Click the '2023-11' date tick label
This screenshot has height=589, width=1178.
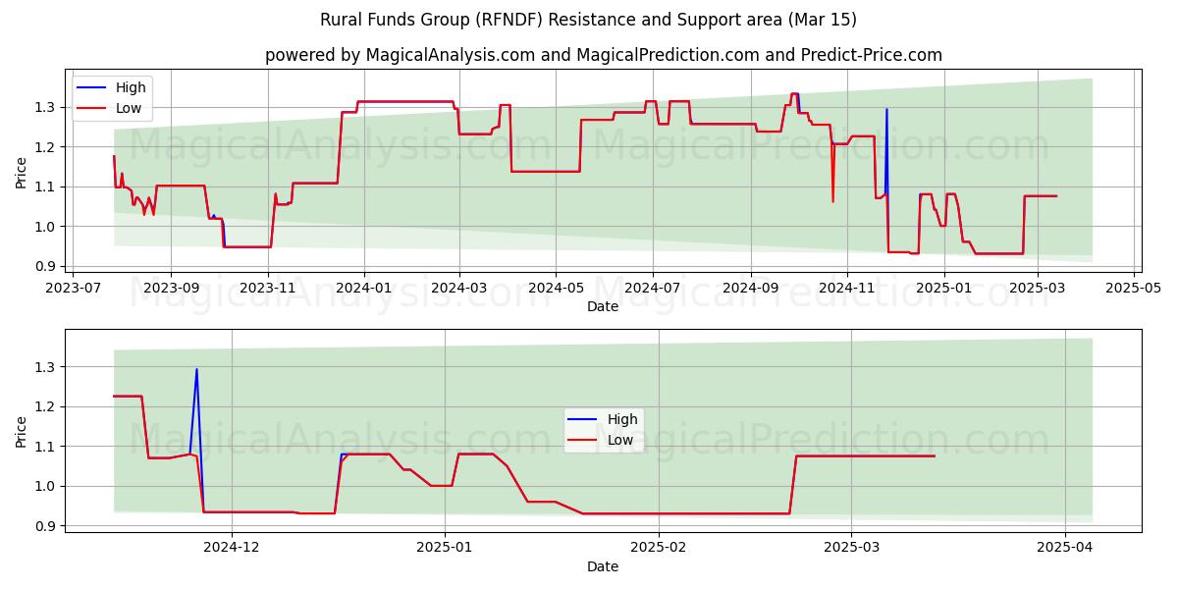268,289
